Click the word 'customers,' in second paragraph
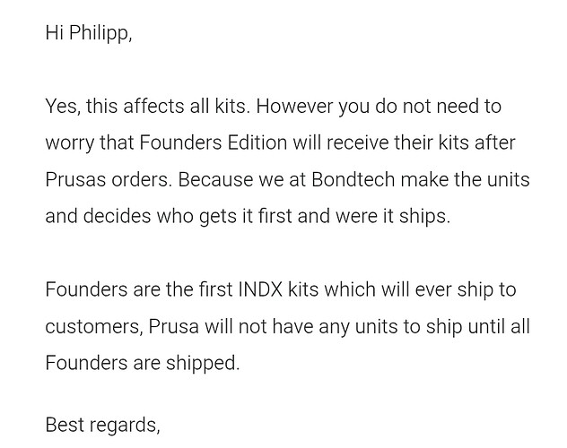 click(94, 327)
